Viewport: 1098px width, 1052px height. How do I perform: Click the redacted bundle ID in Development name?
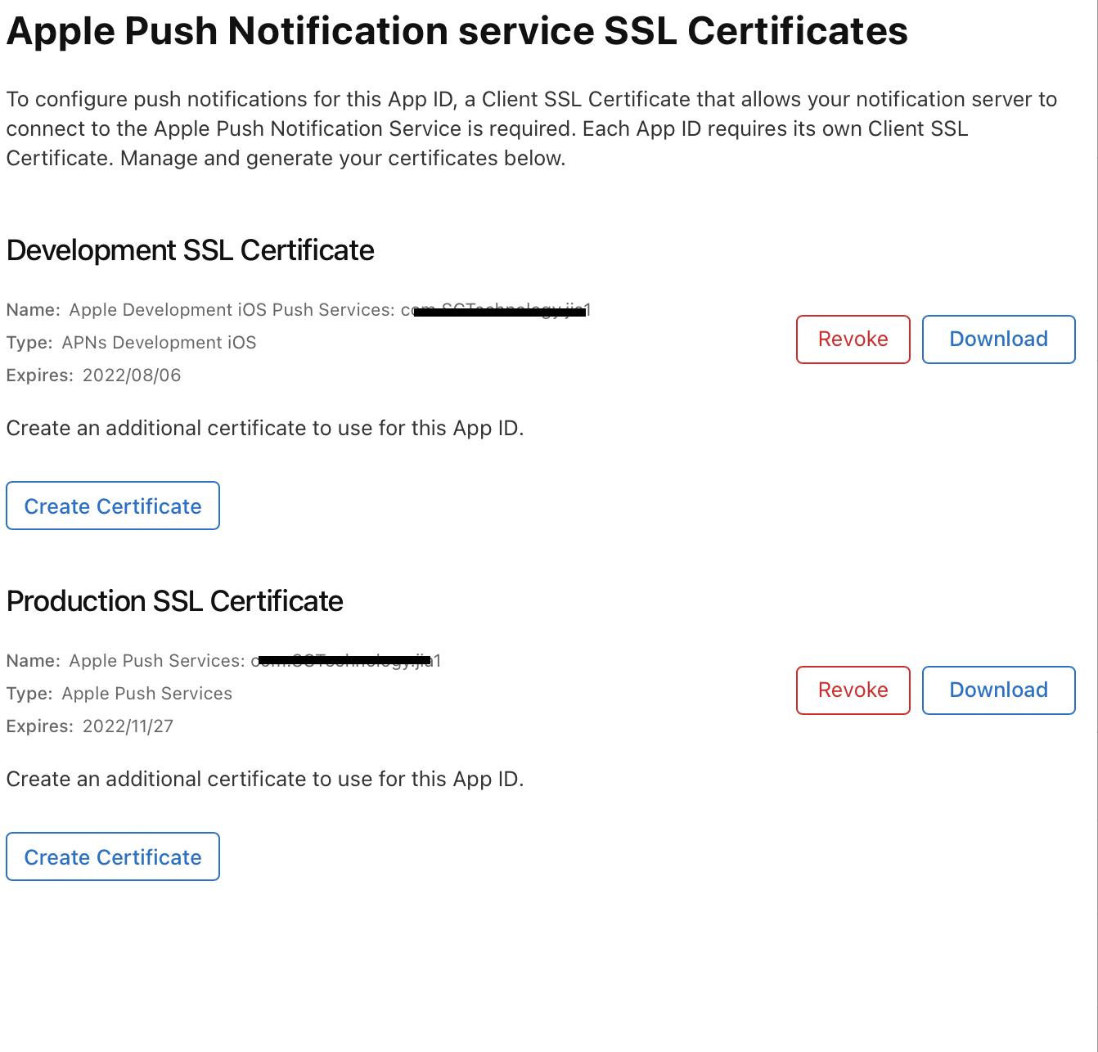(x=499, y=311)
